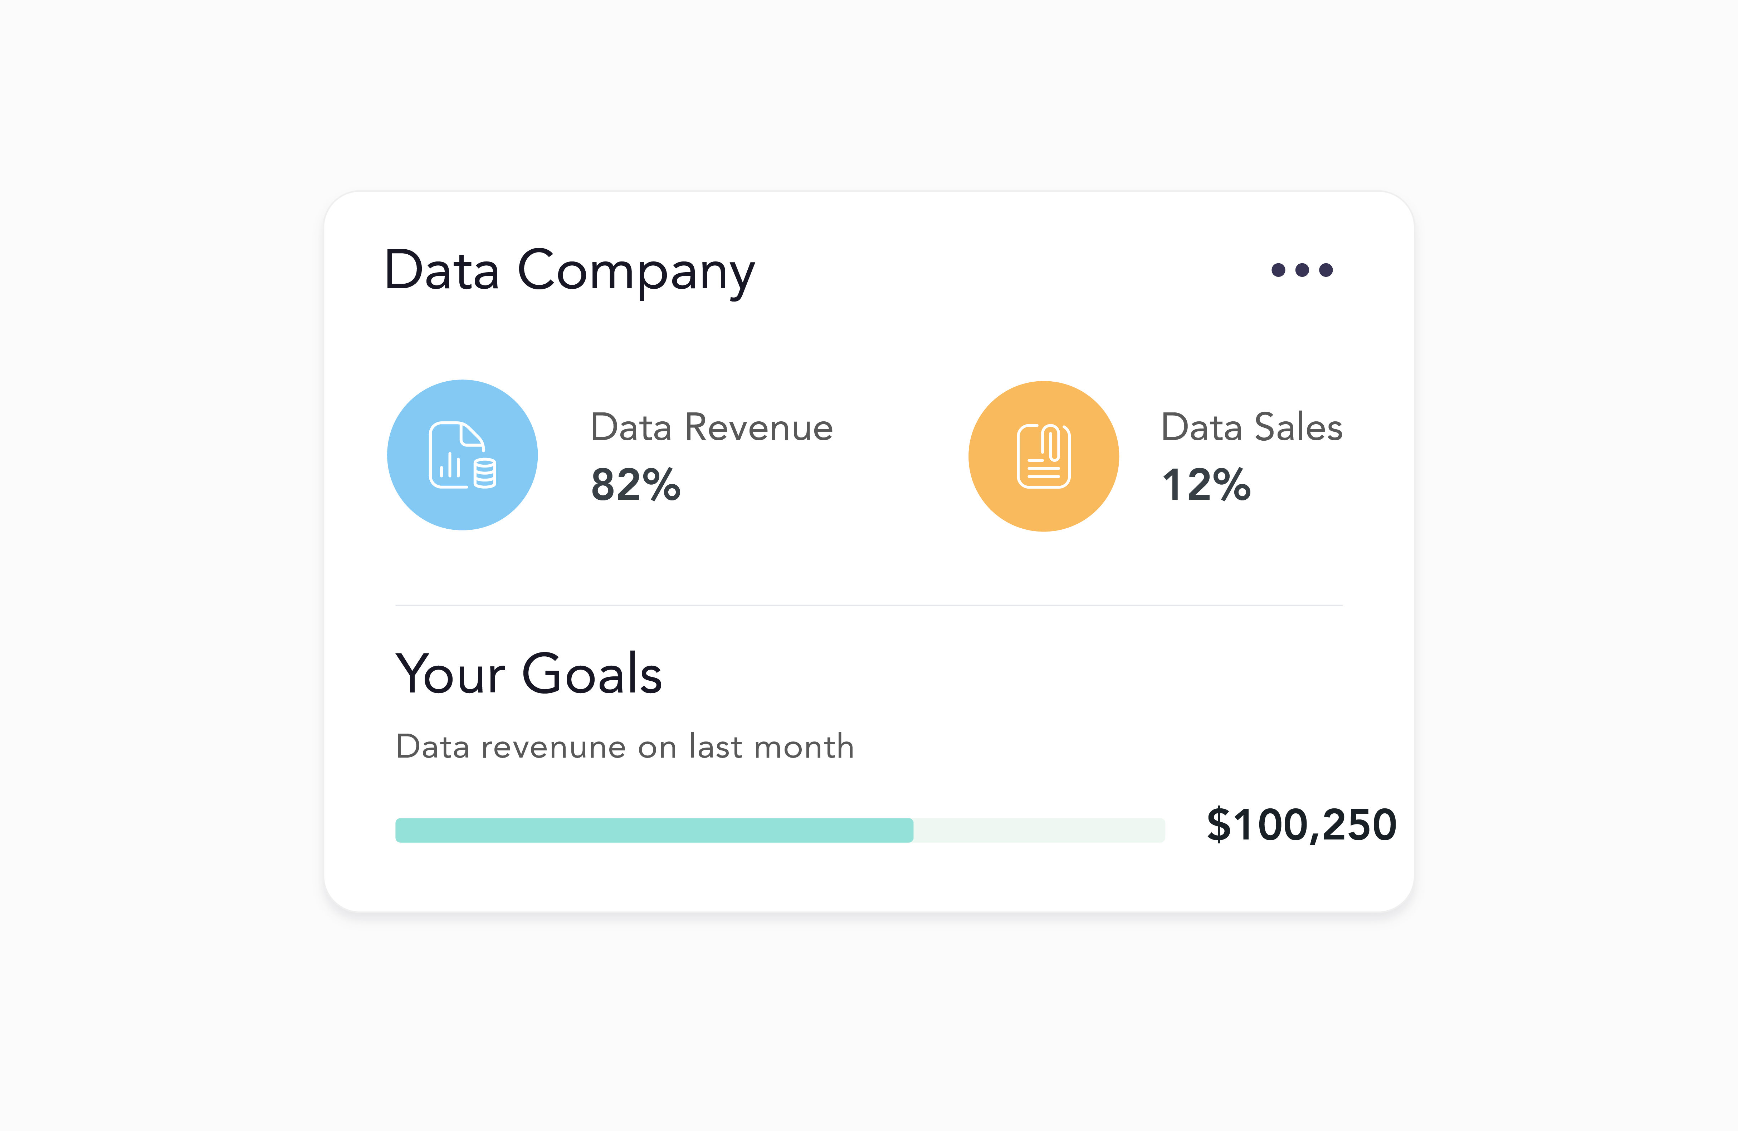The height and width of the screenshot is (1131, 1738).
Task: Select the "Data Revenue" label
Action: [x=711, y=428]
